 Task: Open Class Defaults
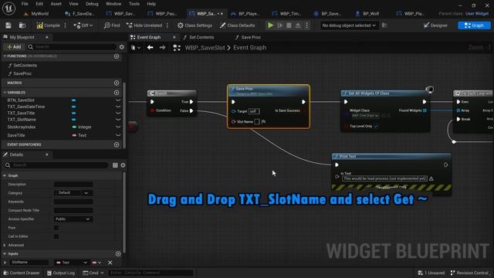pos(237,25)
